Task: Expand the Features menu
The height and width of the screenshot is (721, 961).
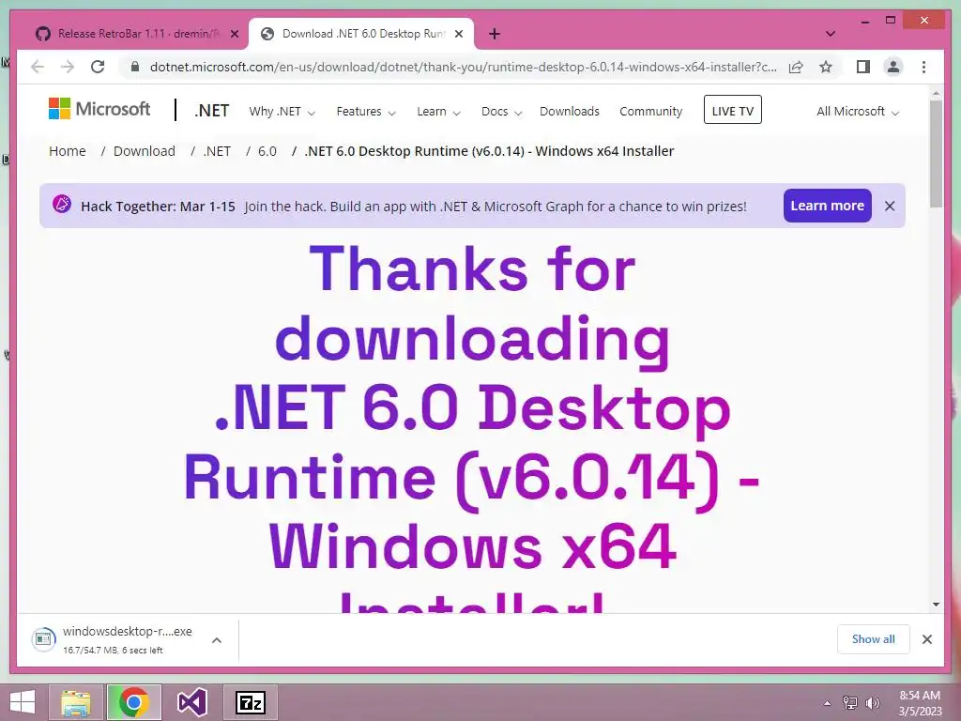Action: pos(366,112)
